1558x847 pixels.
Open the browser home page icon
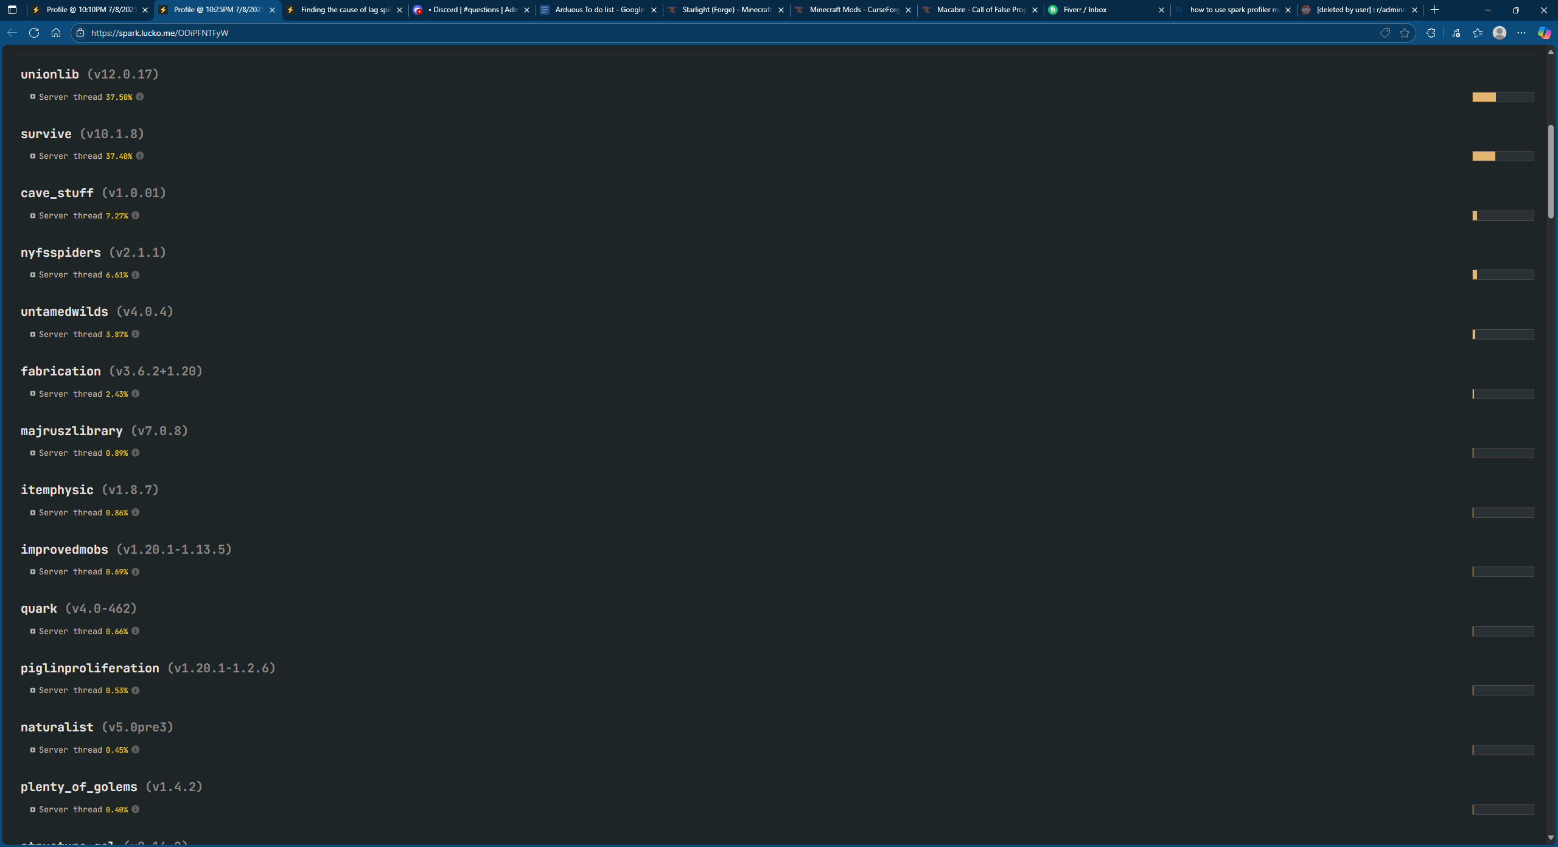[56, 33]
